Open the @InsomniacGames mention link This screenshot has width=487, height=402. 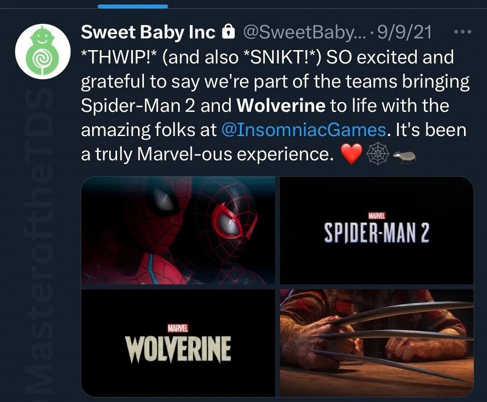(x=304, y=131)
